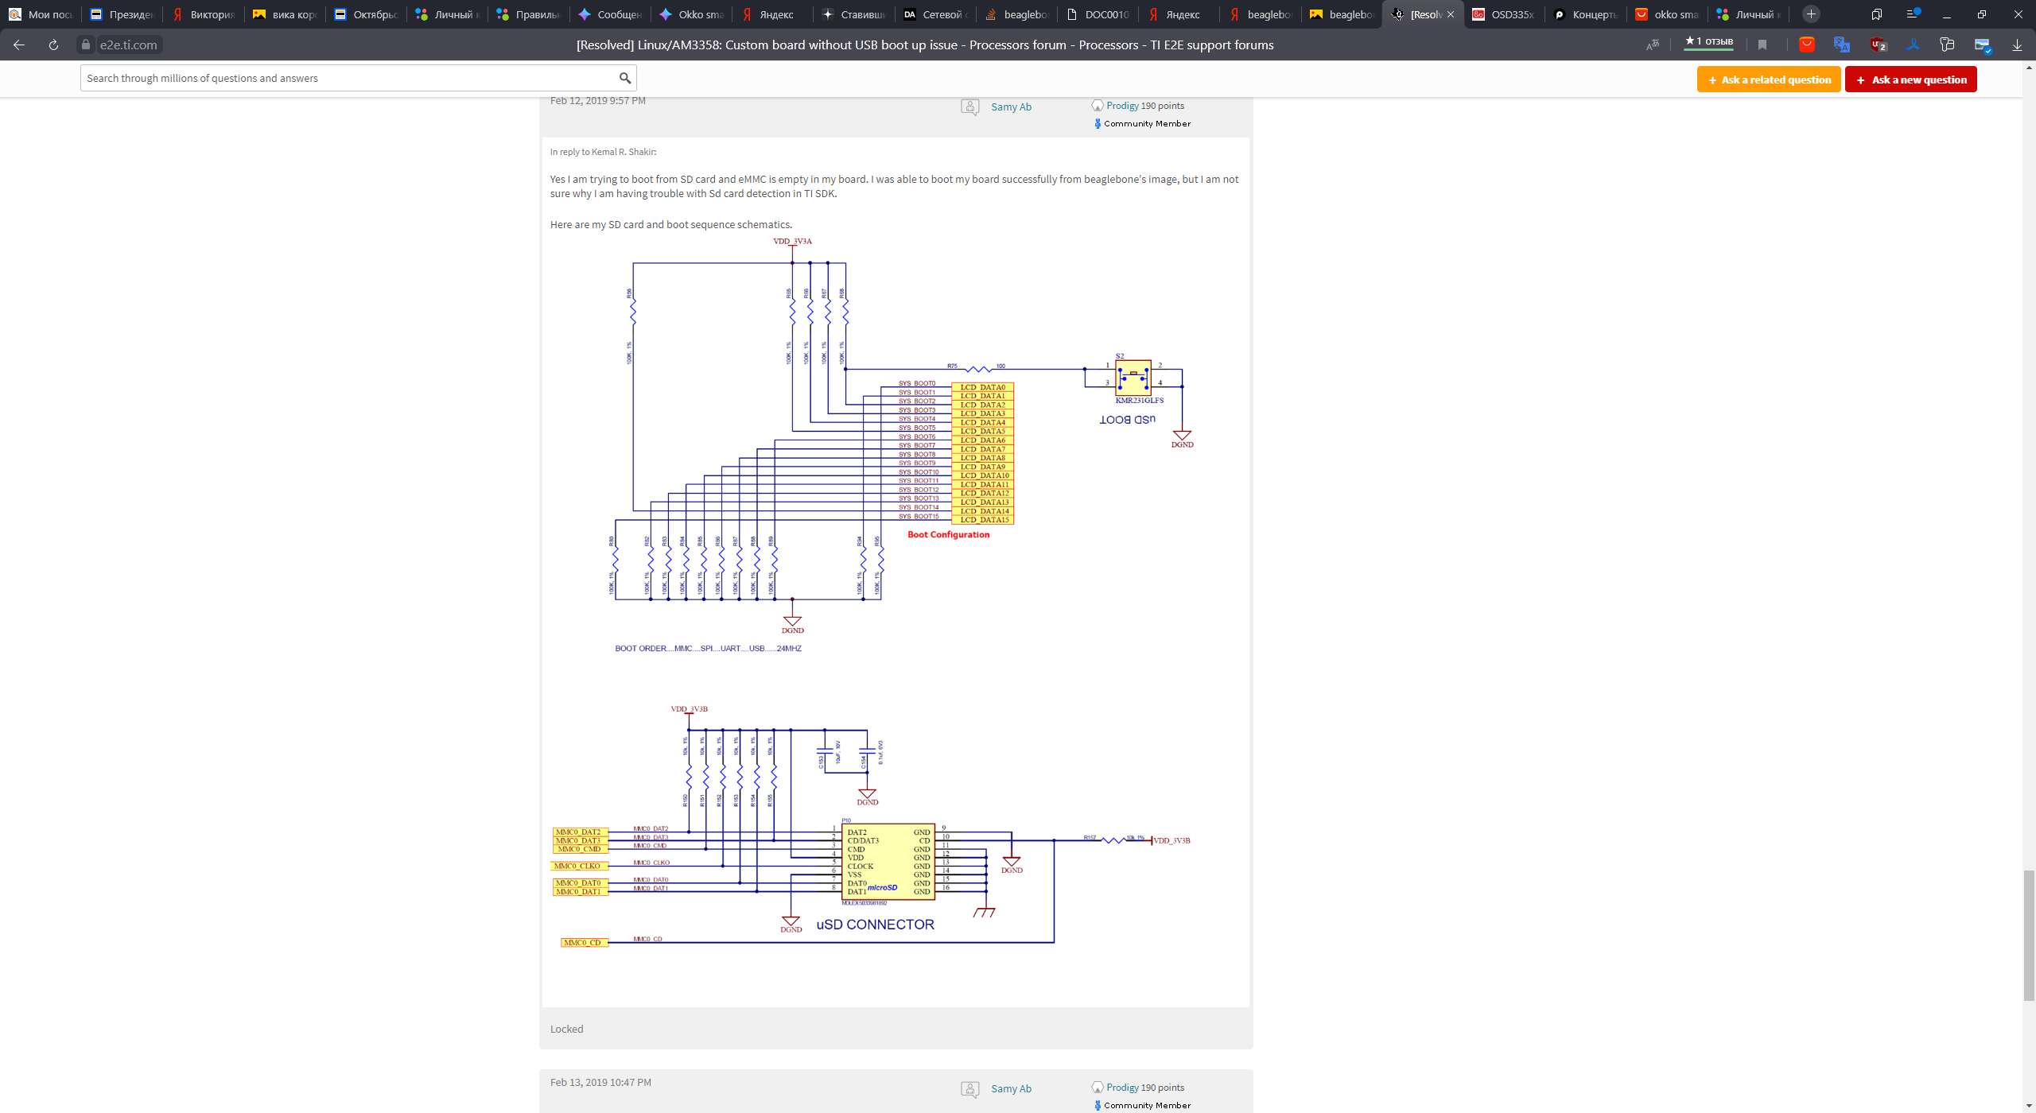This screenshot has width=2036, height=1113.
Task: Open the browser menu hamburger icon
Action: pyautogui.click(x=1913, y=14)
